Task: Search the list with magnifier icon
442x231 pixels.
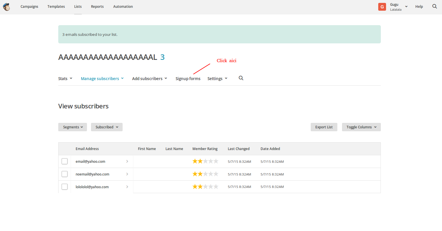Action: 241,78
